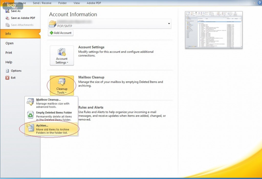Open the account selector dropdown arrow
This screenshot has height=179, width=262.
pos(169,24)
